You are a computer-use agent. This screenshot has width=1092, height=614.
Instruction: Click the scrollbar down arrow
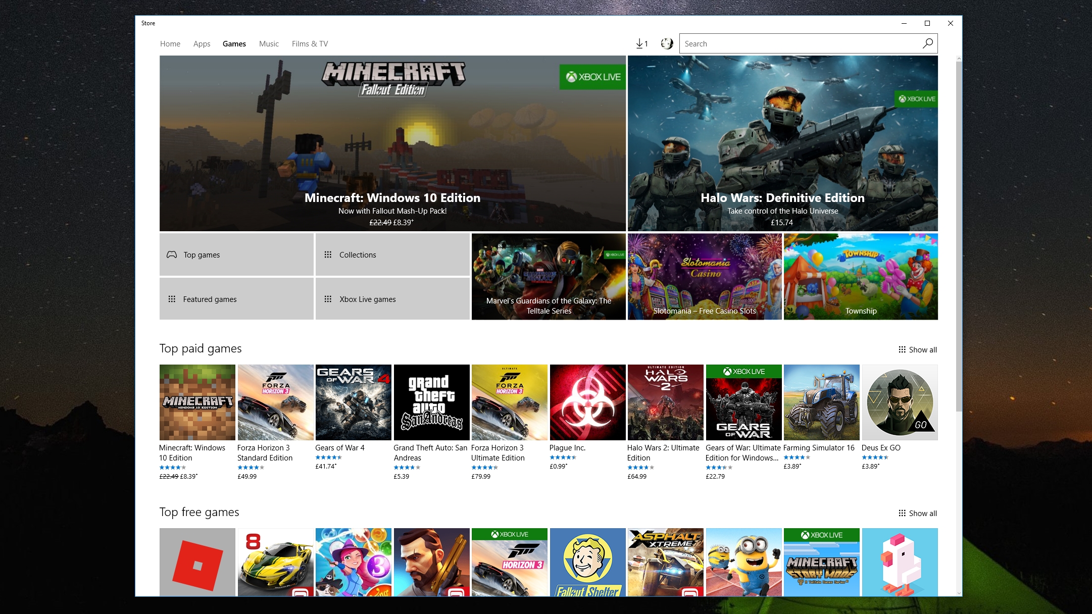(x=959, y=593)
